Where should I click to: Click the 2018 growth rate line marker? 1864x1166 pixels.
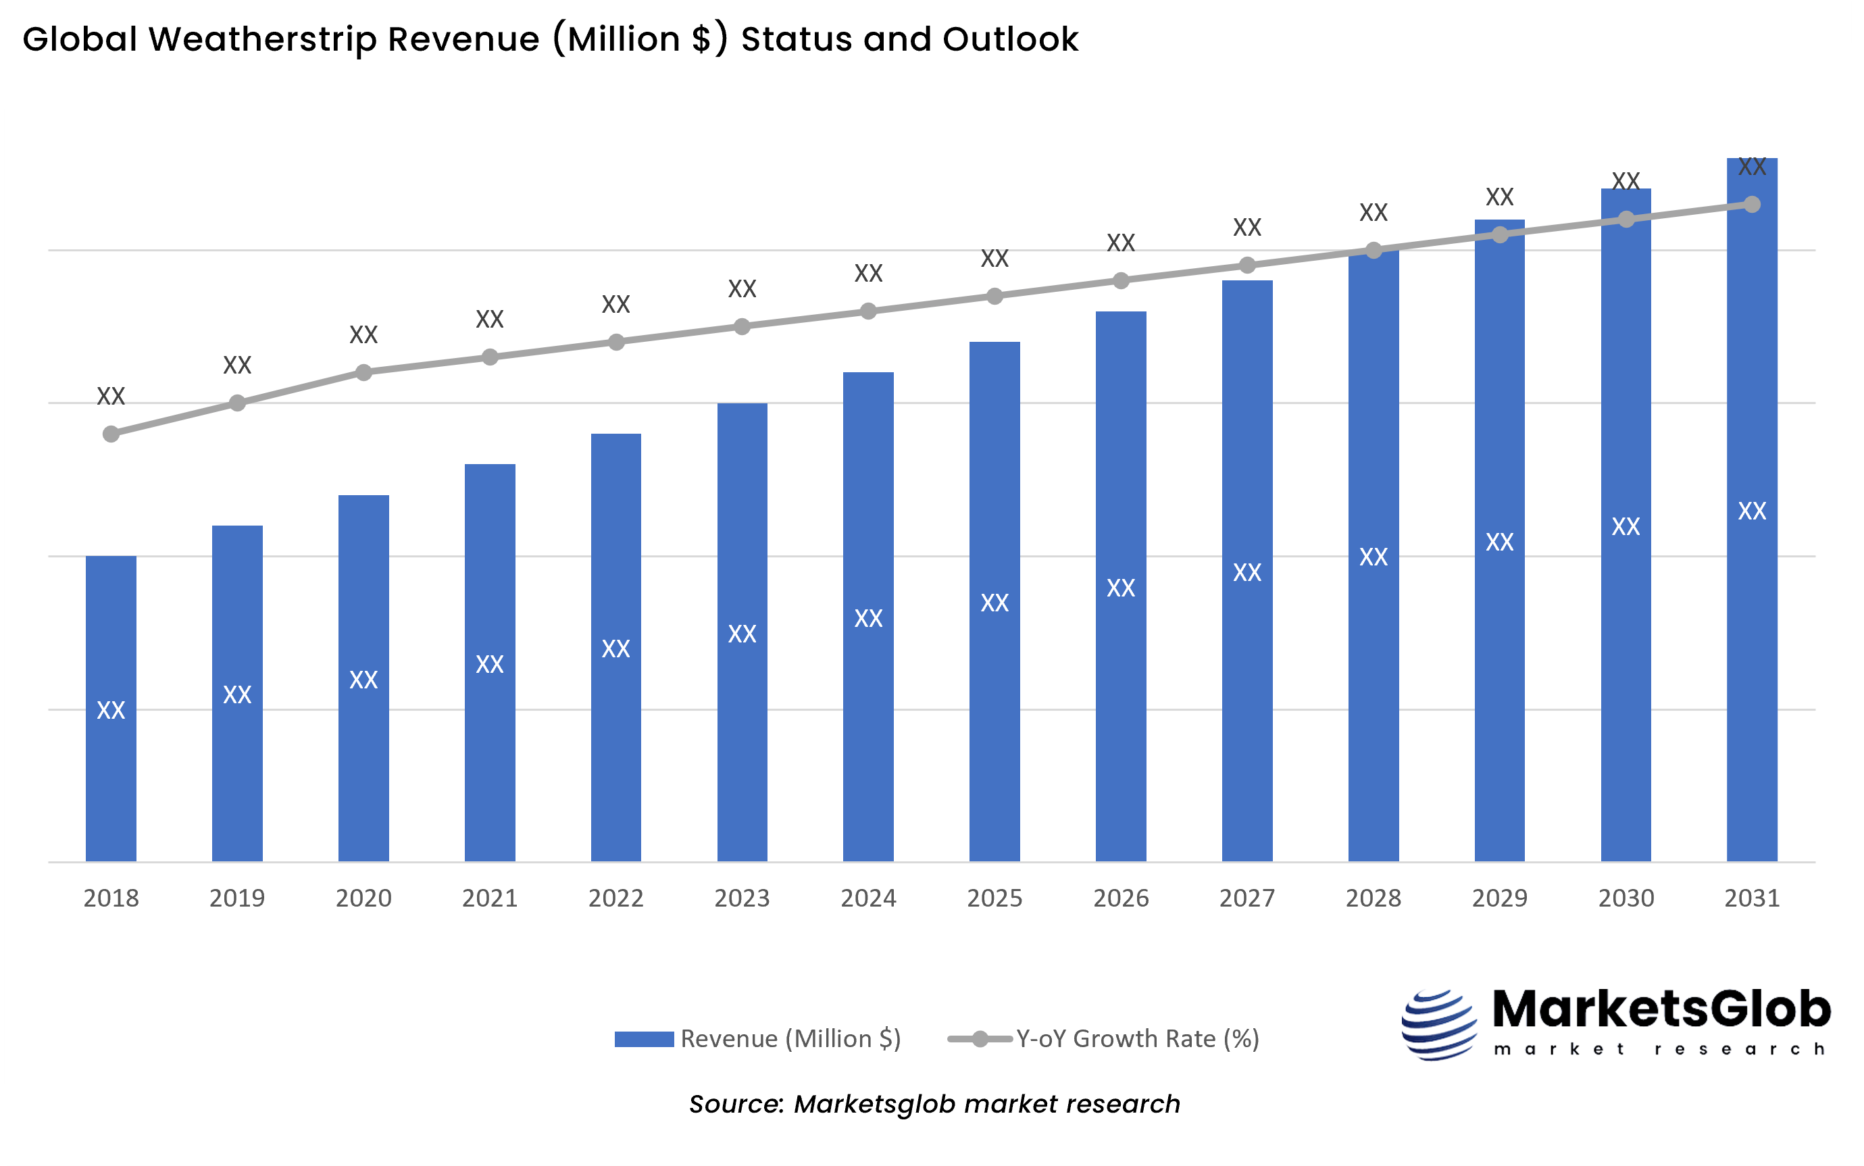click(111, 434)
